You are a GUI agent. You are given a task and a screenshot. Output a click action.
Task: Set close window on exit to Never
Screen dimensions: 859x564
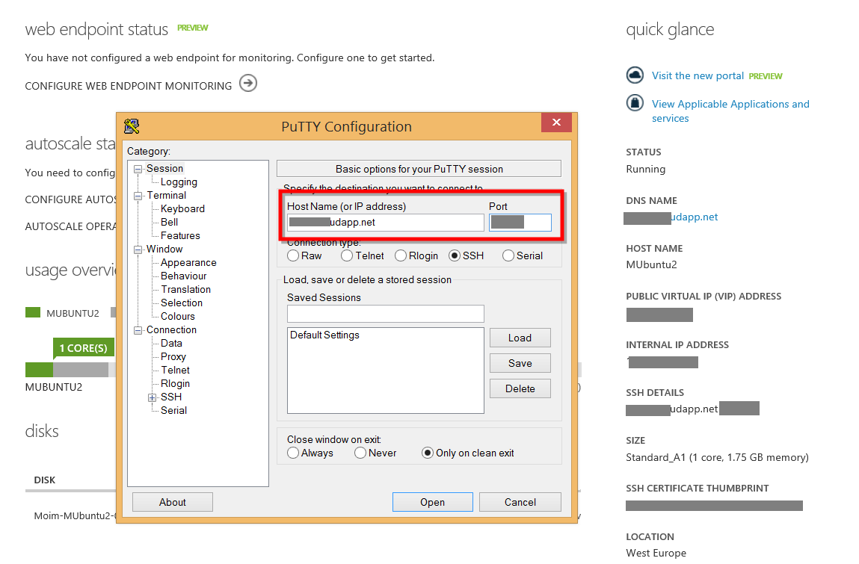[x=360, y=453]
